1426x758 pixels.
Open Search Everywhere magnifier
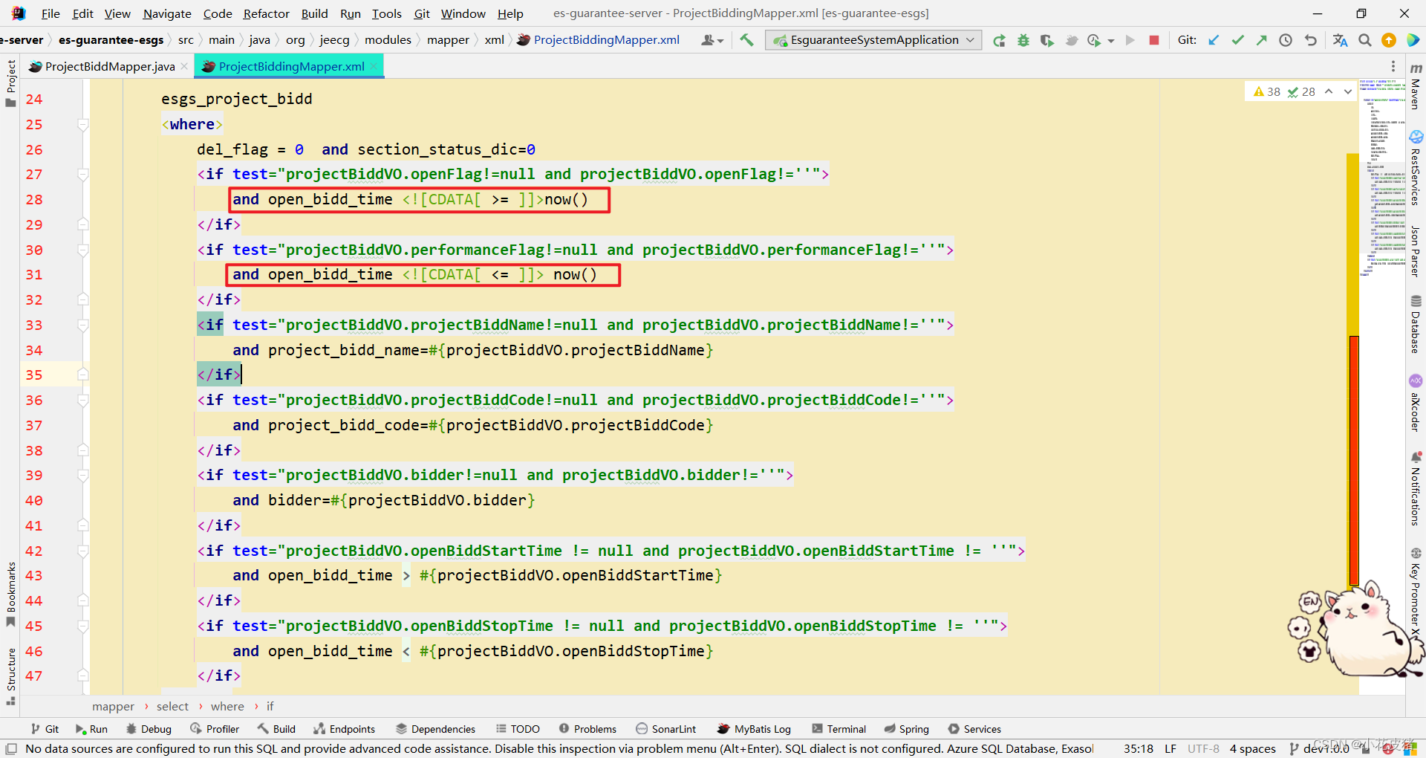(x=1365, y=40)
